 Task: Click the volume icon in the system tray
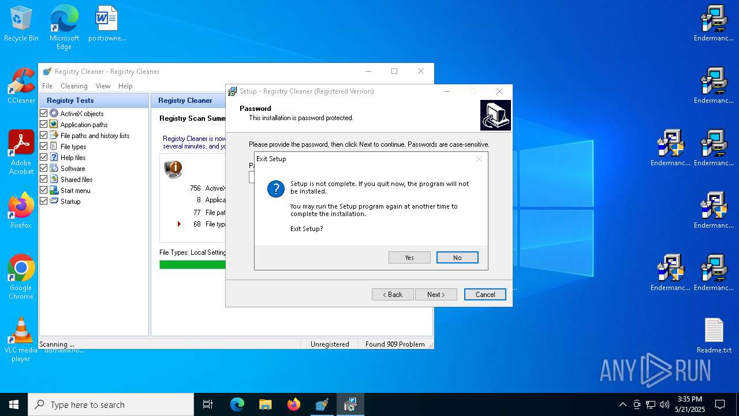point(665,404)
